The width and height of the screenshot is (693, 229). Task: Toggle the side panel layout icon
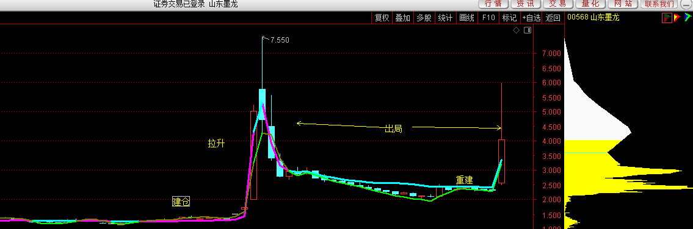(x=528, y=30)
